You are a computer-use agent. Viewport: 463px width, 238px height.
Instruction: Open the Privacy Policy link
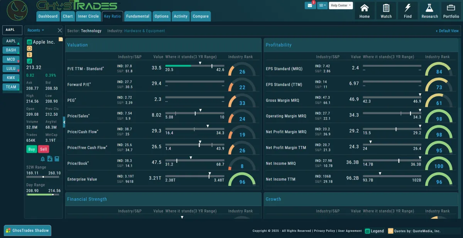tap(324, 231)
